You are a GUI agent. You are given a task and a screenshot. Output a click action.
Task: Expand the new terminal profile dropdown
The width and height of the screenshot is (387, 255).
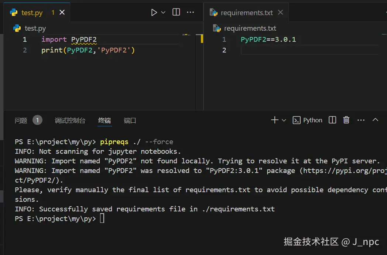[x=284, y=120]
